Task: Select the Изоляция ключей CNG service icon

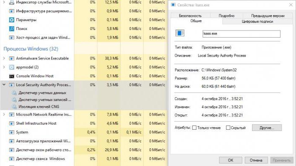Action: click(14, 107)
